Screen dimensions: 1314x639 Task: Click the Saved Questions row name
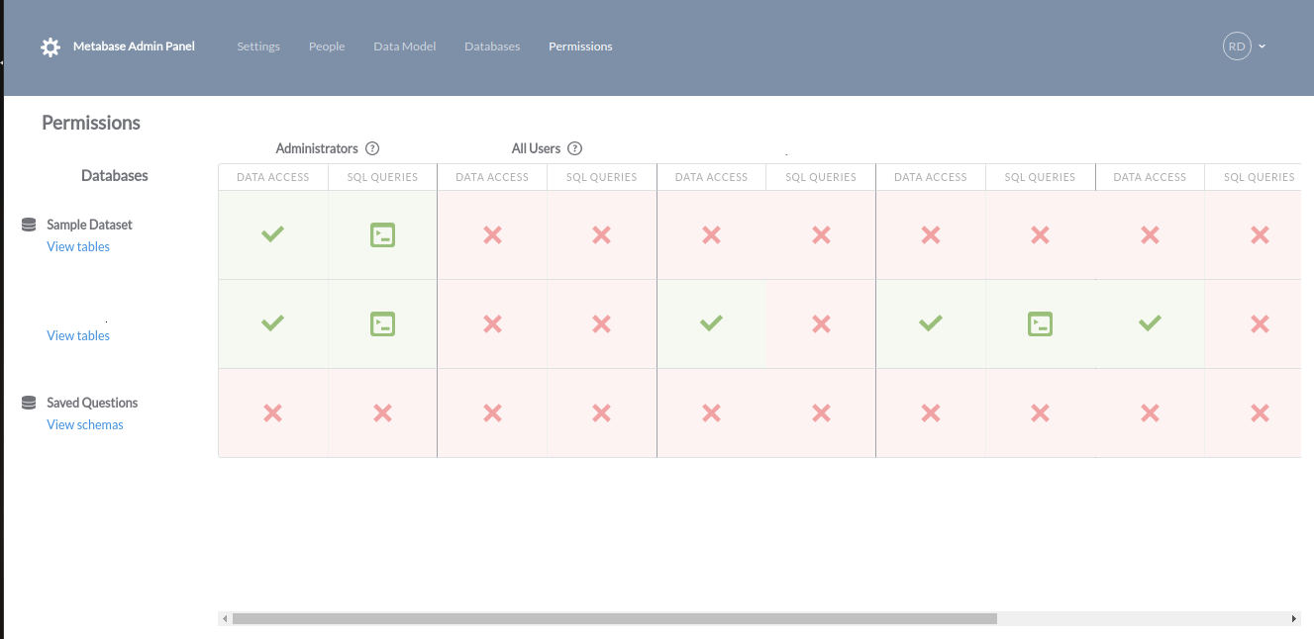(x=92, y=403)
